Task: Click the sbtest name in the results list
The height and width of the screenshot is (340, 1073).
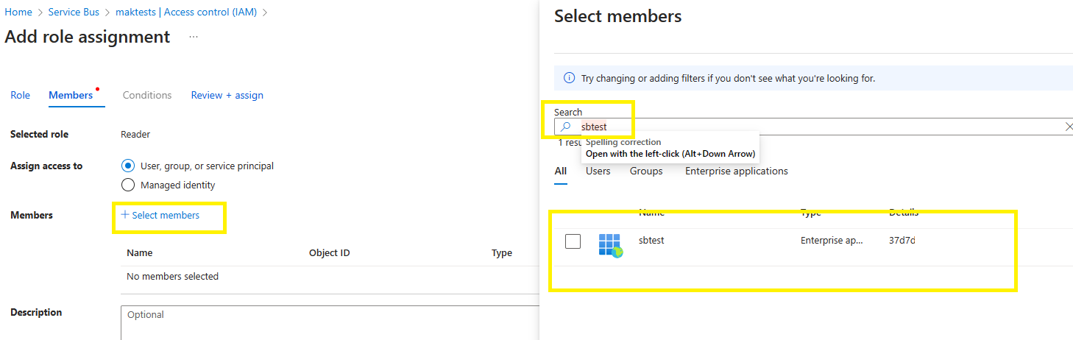Action: pyautogui.click(x=651, y=241)
